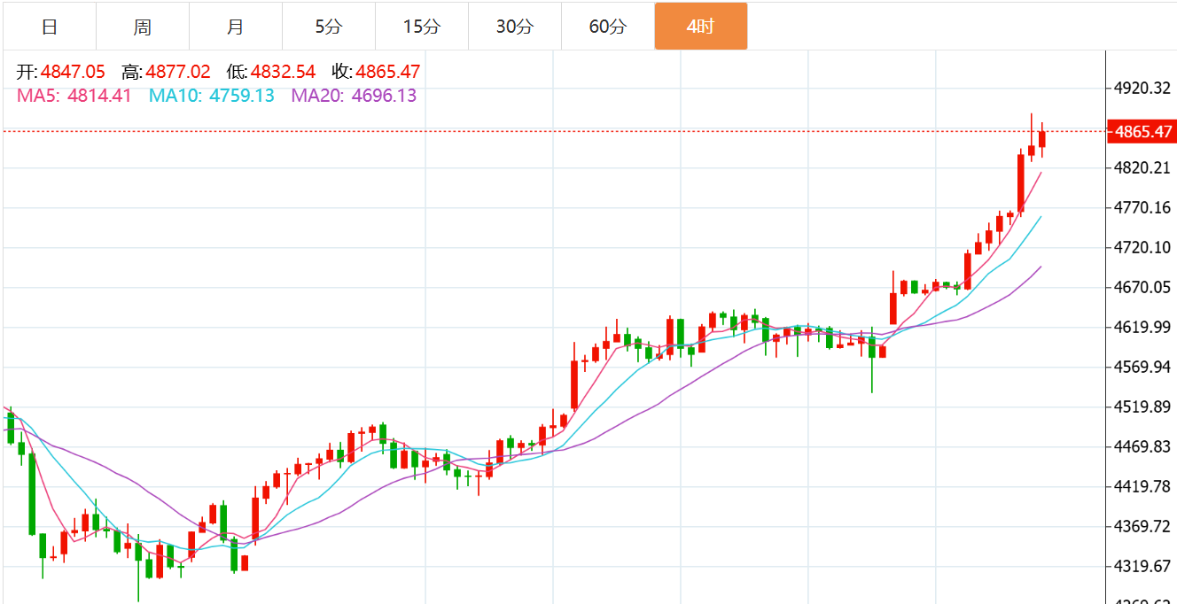Select the MA20 indicator label
Image resolution: width=1177 pixels, height=604 pixels.
point(354,96)
